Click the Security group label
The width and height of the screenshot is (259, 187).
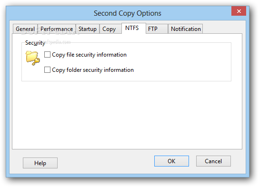pos(35,43)
